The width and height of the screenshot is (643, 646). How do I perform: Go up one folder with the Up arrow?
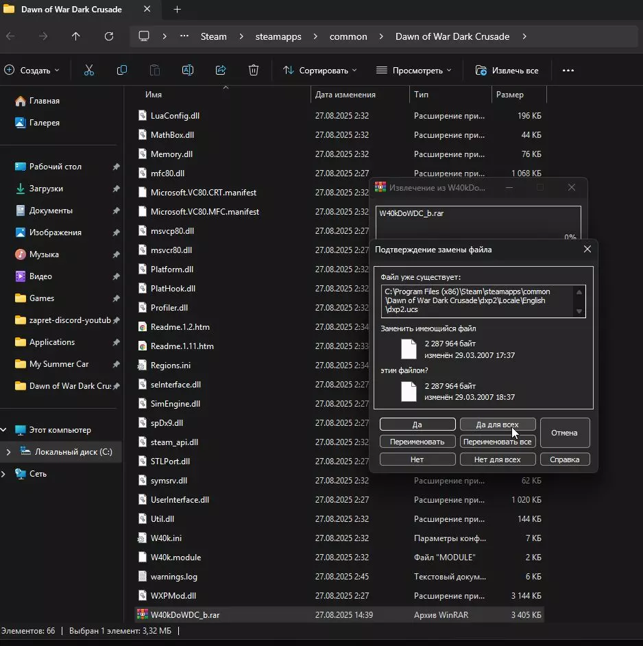pyautogui.click(x=76, y=36)
